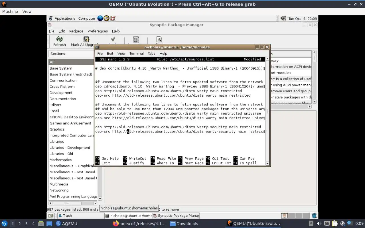Open the help lifesaver panel icon
The height and width of the screenshot is (228, 365).
113,18
